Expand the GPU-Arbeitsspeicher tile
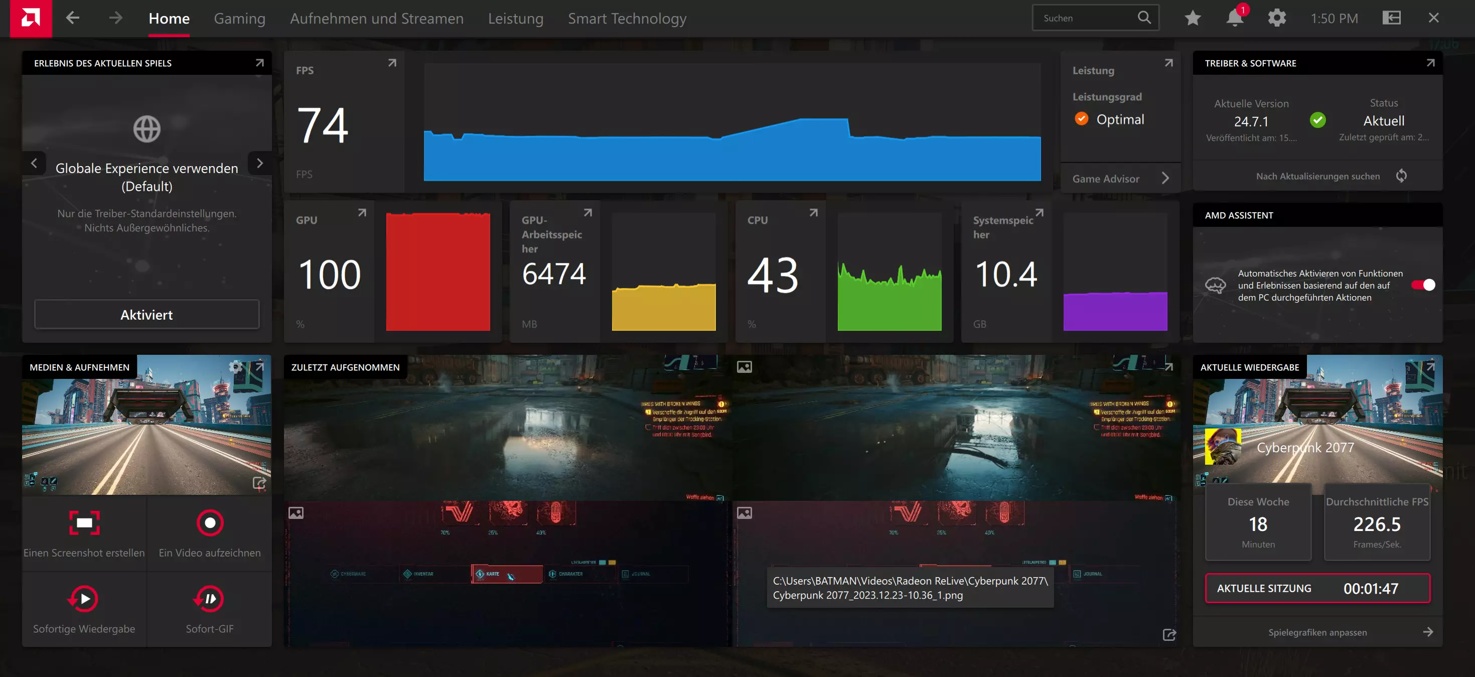Screen dimensions: 1475x677 (587, 212)
